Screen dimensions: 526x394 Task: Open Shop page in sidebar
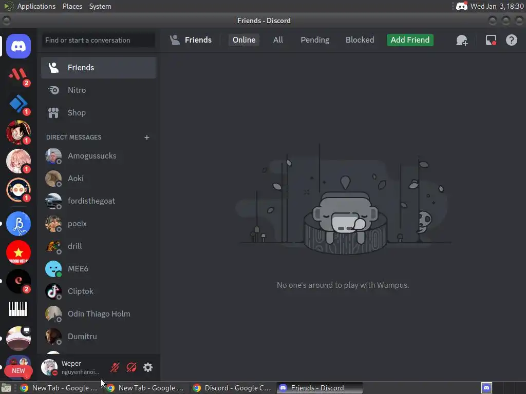pyautogui.click(x=99, y=113)
